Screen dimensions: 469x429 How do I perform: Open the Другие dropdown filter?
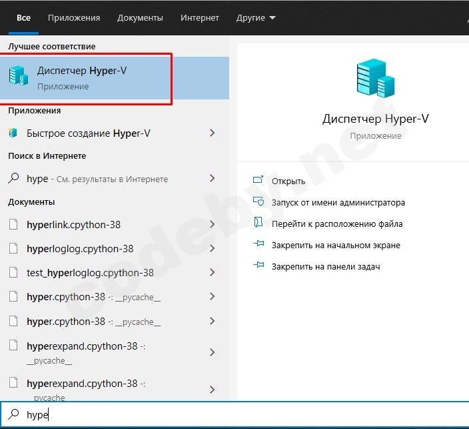[256, 17]
